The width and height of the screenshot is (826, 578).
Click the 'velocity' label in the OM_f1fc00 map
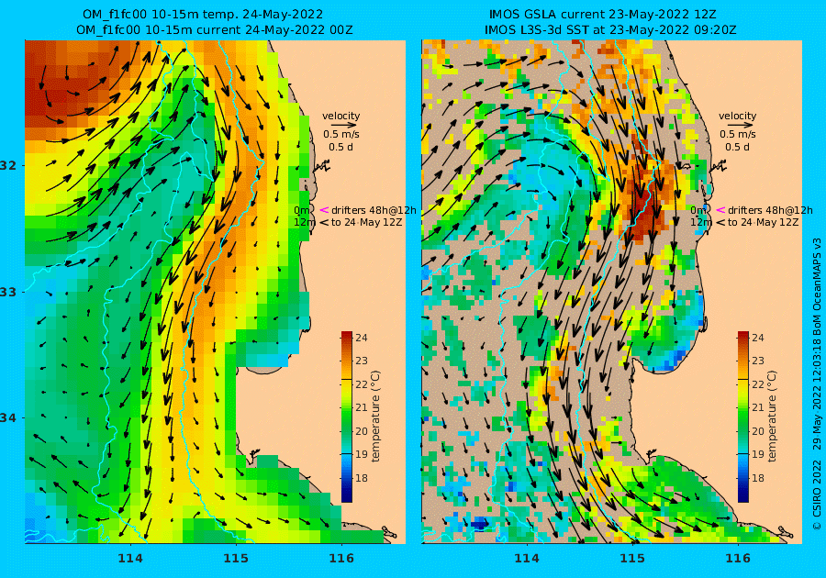pos(340,116)
